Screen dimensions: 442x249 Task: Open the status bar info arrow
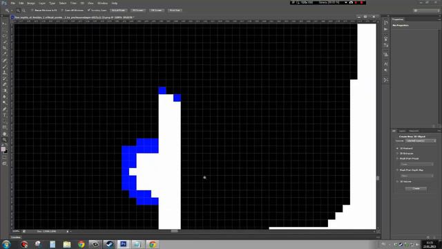68,232
